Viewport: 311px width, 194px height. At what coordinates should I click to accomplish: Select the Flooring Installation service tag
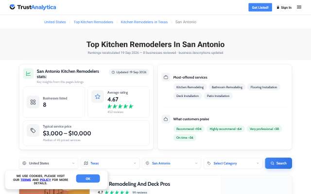[x=263, y=87]
